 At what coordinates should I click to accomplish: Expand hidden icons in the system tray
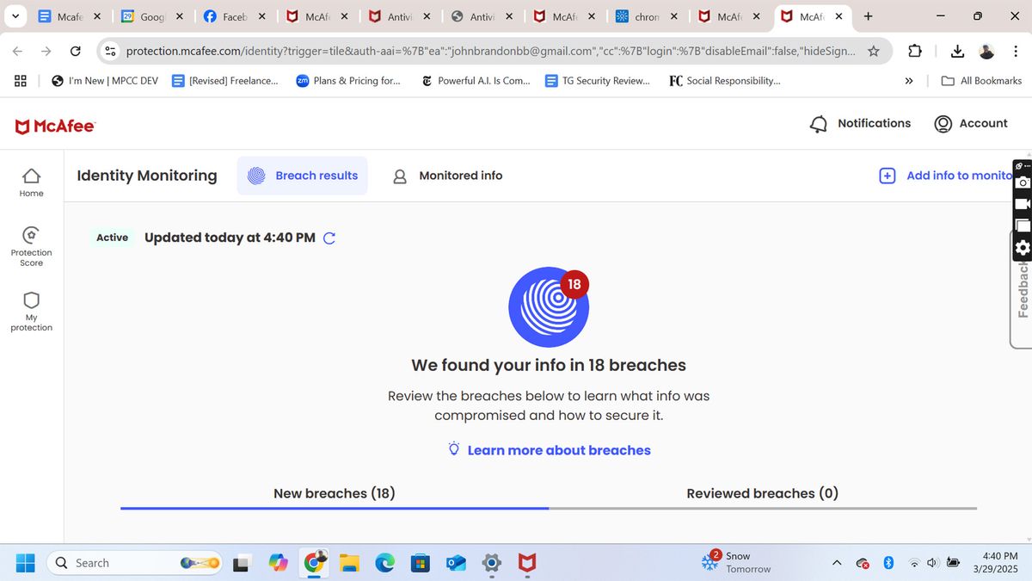[x=836, y=562]
